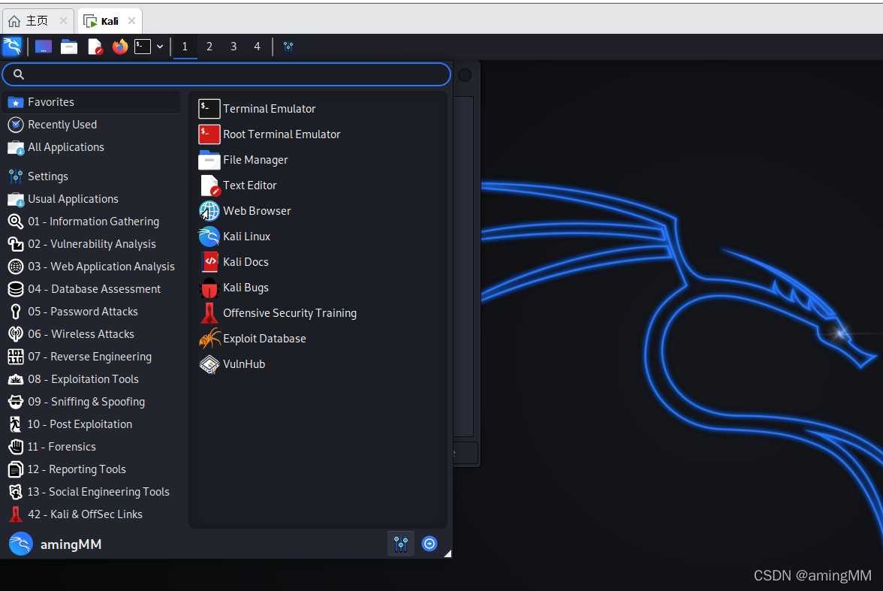Open 11 - Forensics category
Viewport: 883px width, 591px height.
point(92,447)
